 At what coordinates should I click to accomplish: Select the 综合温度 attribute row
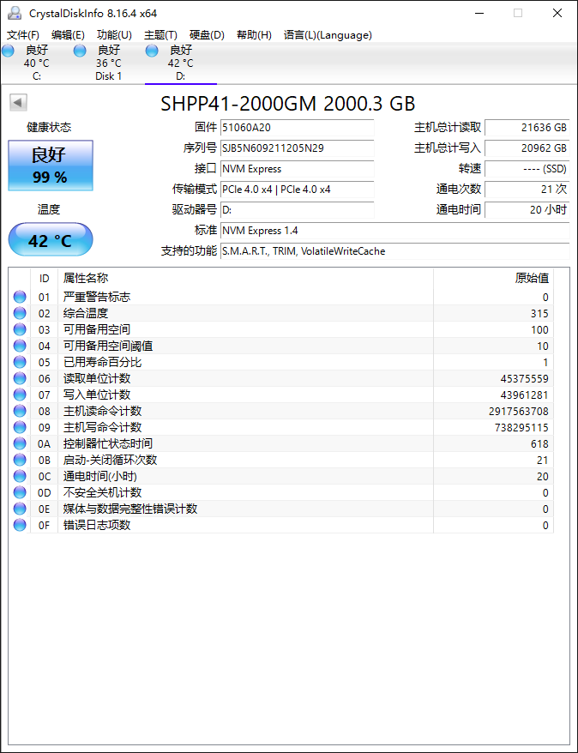pyautogui.click(x=281, y=314)
